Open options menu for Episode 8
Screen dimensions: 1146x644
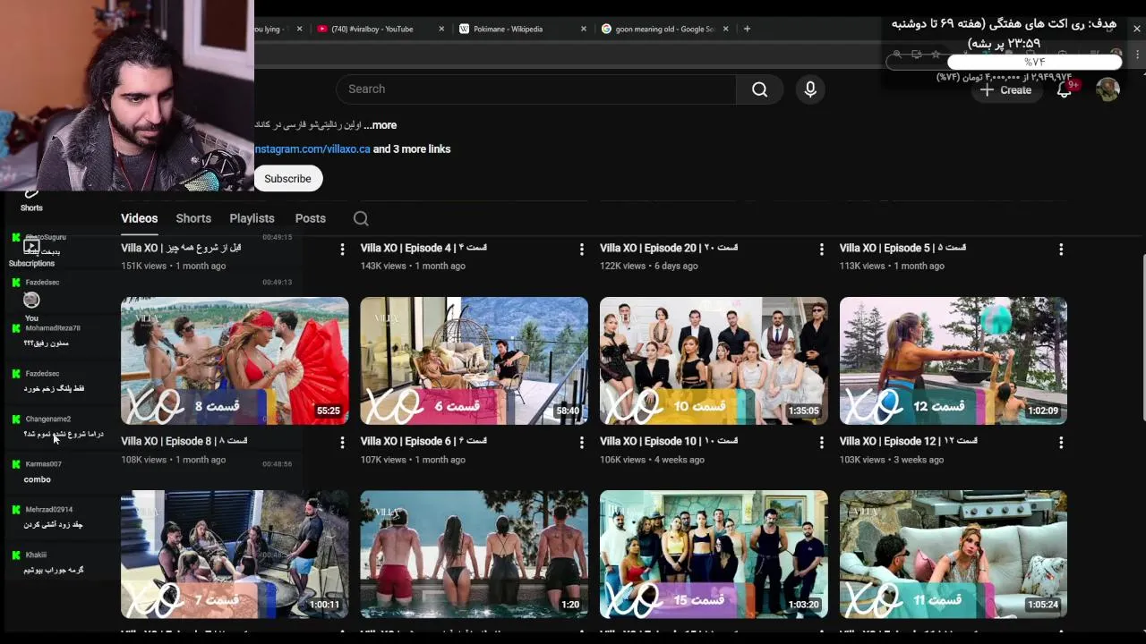tap(342, 443)
